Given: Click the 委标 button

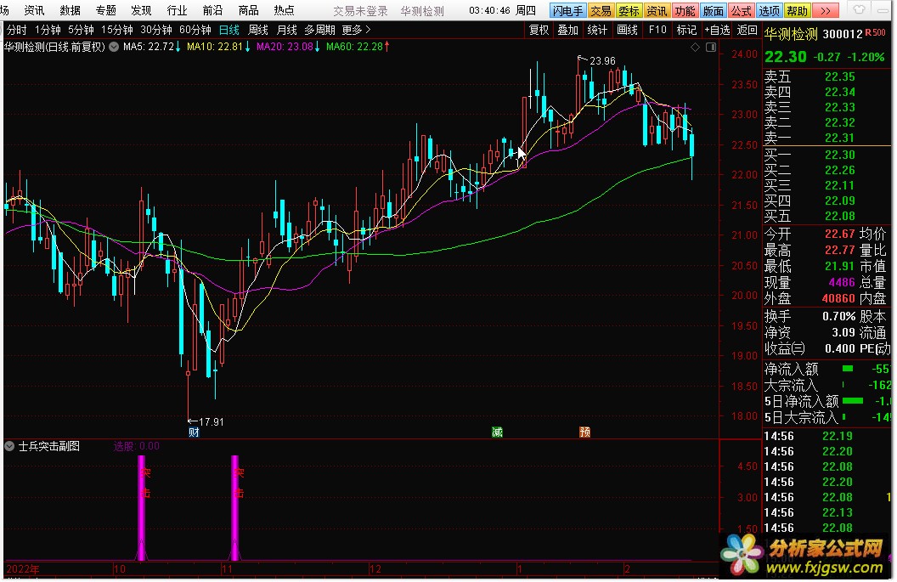Looking at the screenshot, I should click(x=629, y=11).
